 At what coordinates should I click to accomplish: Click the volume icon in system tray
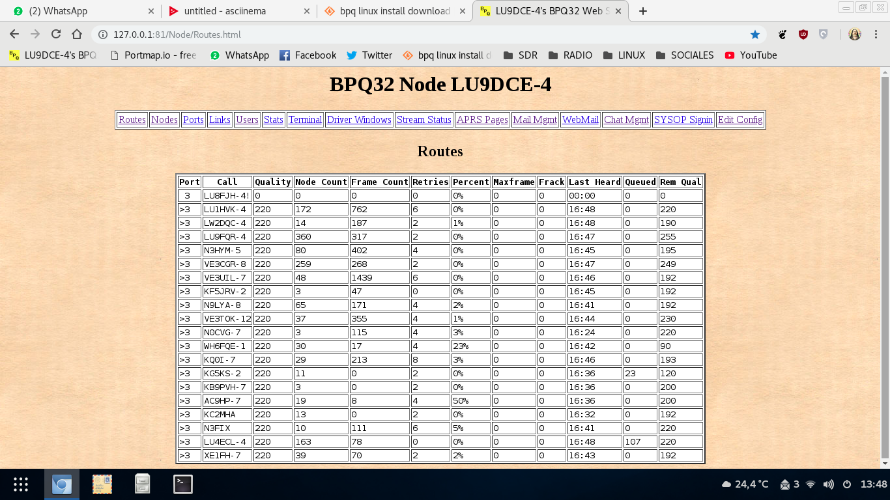[x=828, y=484]
